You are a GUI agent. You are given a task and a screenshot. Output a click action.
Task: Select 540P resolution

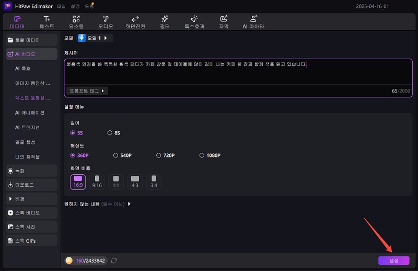coord(122,155)
